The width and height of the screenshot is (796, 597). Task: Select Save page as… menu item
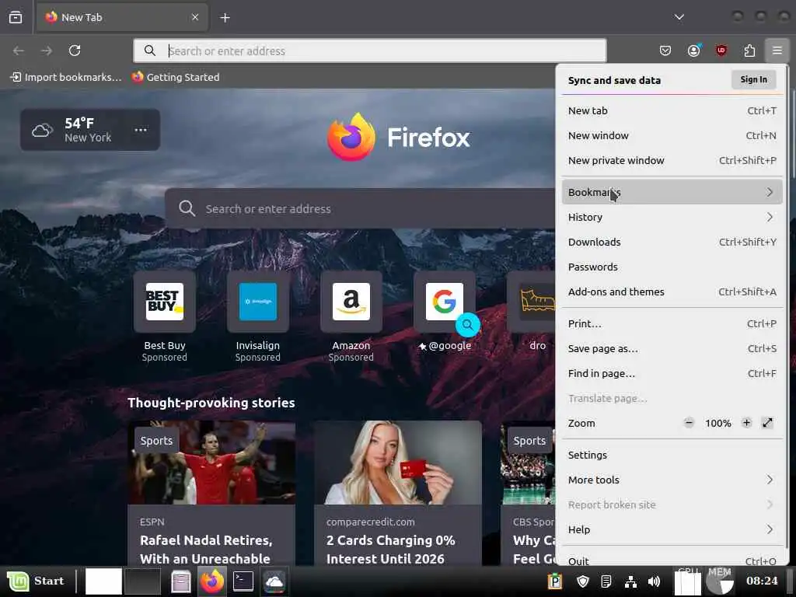click(x=672, y=349)
